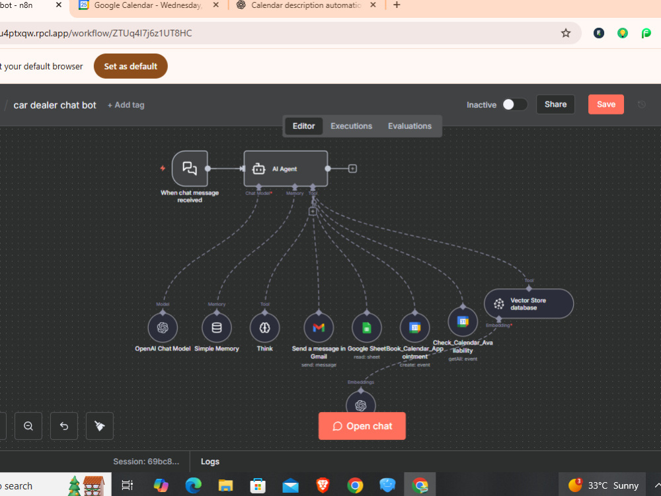This screenshot has width=661, height=496.
Task: Click the reset zoom canvas button
Action: pyautogui.click(x=64, y=426)
